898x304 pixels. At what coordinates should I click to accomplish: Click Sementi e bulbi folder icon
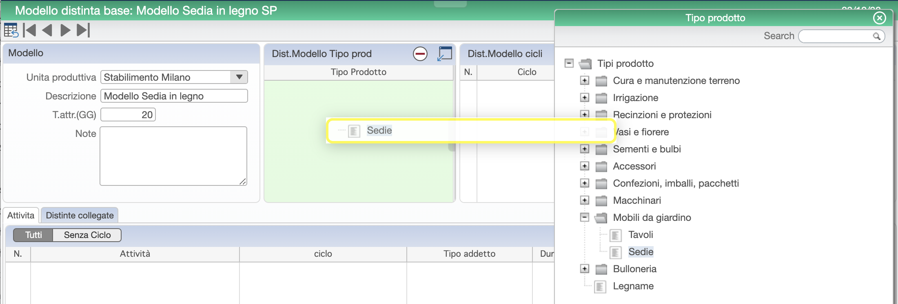pyautogui.click(x=601, y=150)
